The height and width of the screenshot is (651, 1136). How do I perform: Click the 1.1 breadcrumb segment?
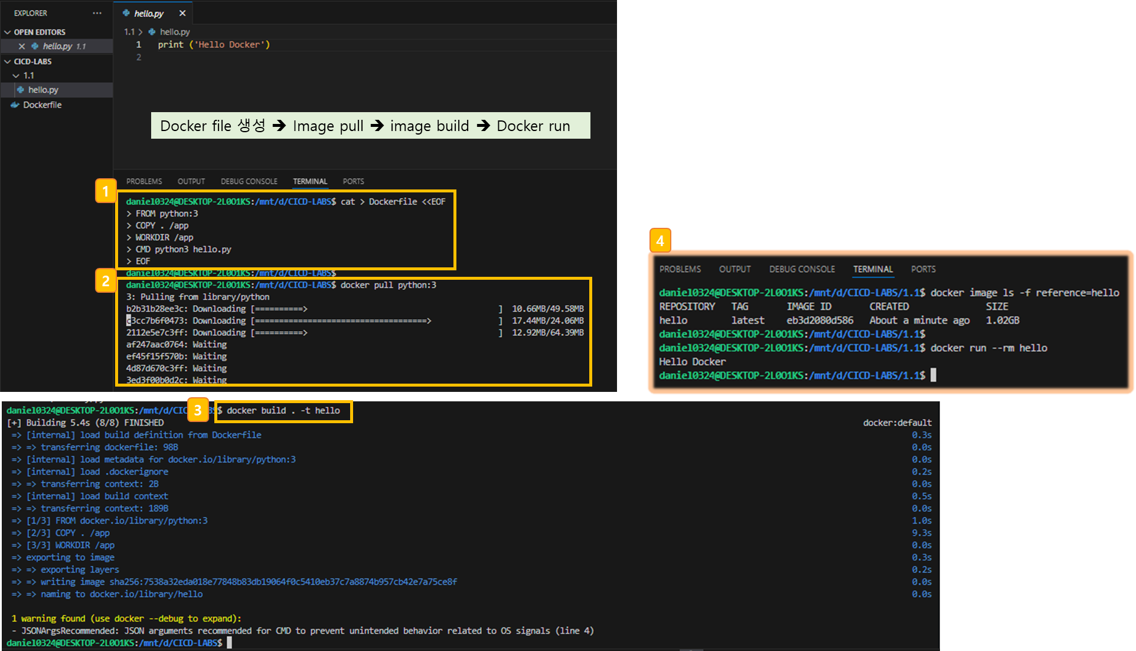(x=129, y=32)
